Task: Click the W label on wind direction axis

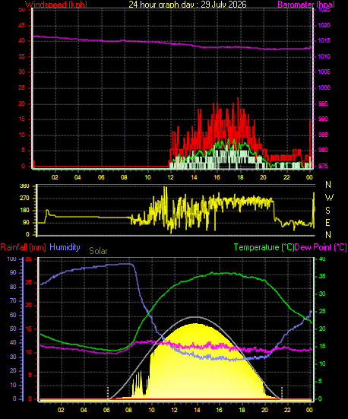Action: 329,198
